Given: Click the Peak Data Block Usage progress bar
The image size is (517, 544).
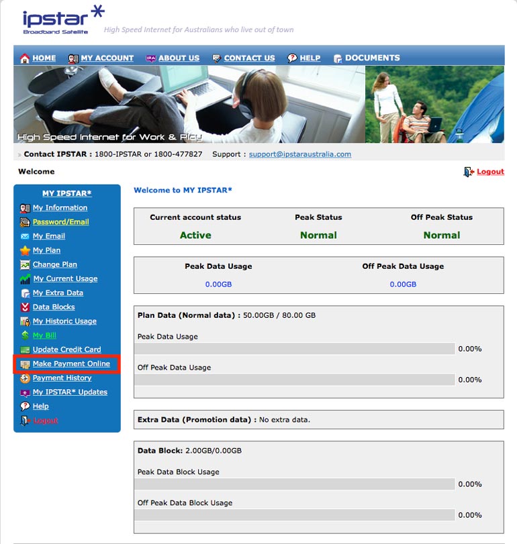Looking at the screenshot, I should (x=295, y=484).
